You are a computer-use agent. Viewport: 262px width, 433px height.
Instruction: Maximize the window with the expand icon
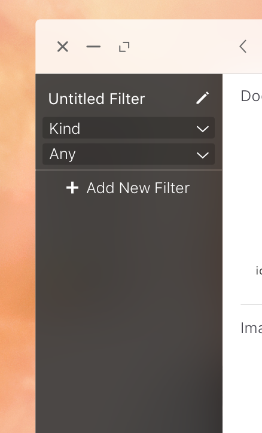124,47
